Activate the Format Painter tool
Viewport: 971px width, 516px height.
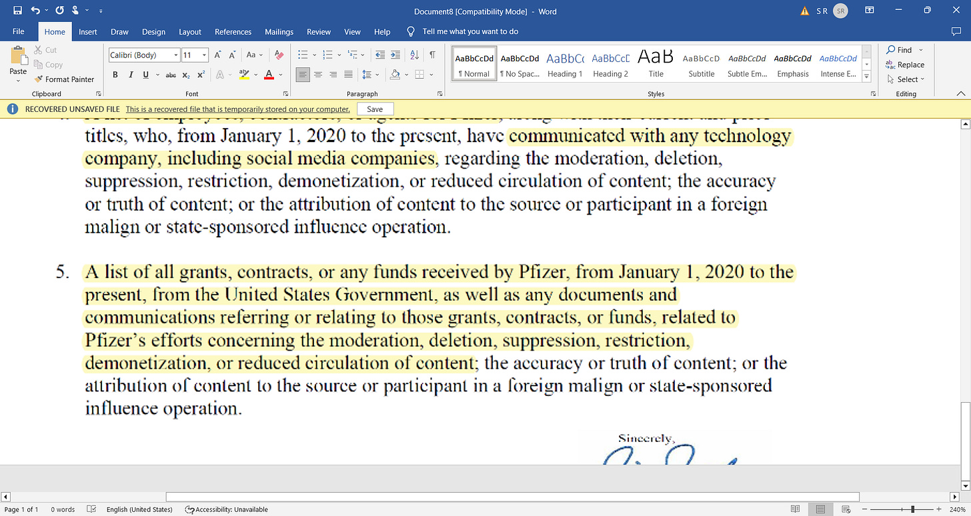(65, 79)
